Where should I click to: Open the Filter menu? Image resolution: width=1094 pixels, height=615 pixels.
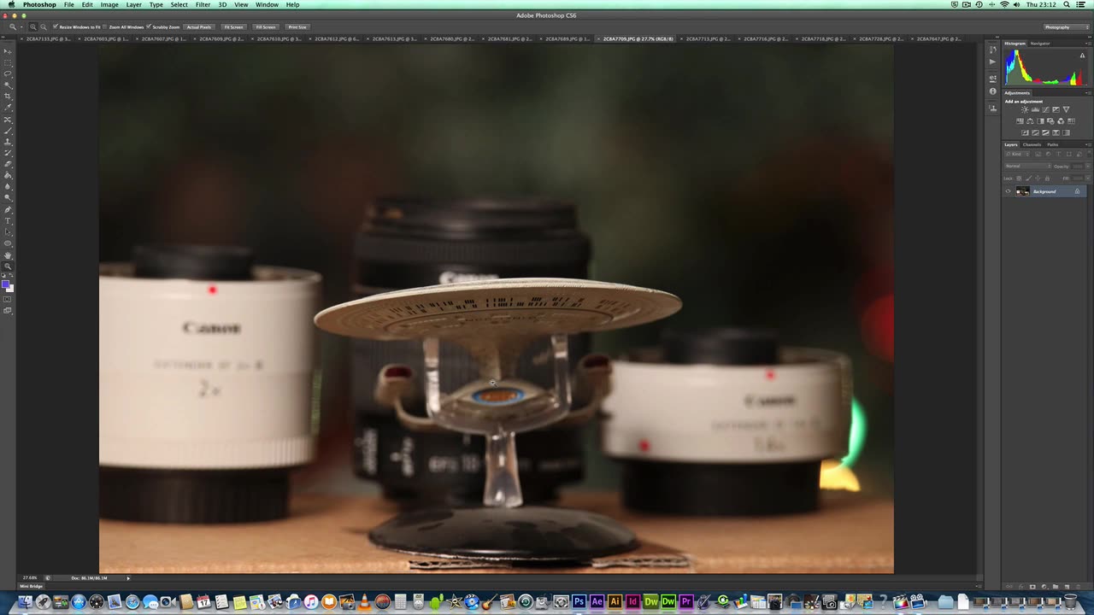pyautogui.click(x=203, y=4)
